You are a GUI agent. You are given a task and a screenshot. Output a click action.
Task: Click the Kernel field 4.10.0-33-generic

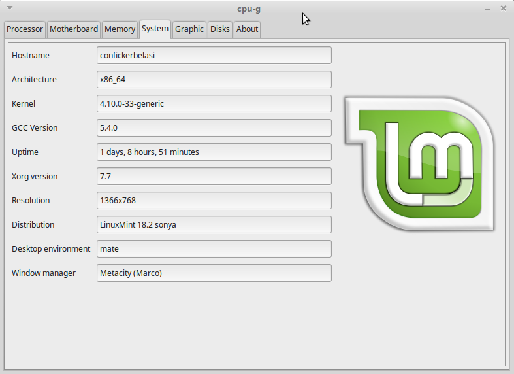[x=214, y=104]
